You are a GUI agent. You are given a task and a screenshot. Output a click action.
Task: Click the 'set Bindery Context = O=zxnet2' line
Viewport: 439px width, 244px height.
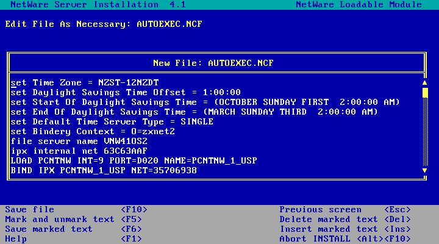[93, 131]
